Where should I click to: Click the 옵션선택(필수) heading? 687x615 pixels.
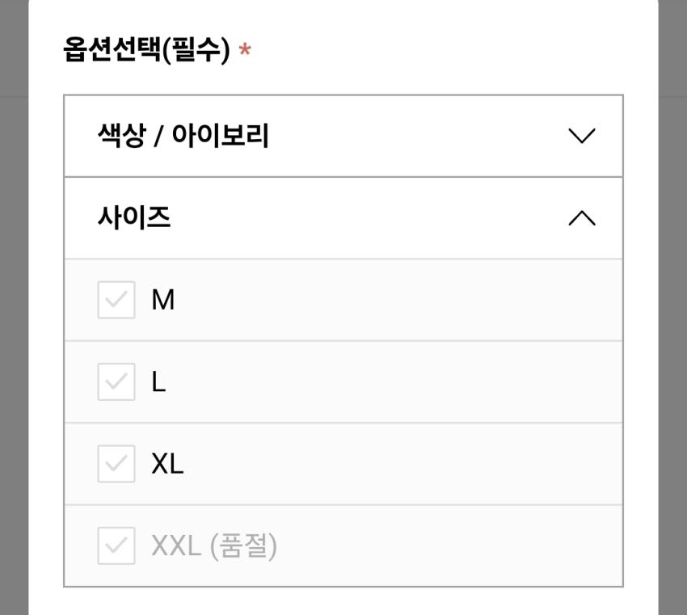(146, 51)
